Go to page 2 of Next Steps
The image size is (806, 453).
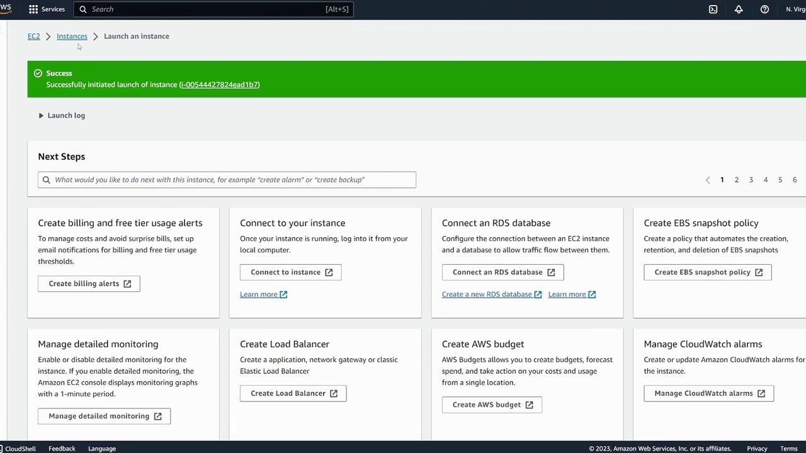pos(736,180)
